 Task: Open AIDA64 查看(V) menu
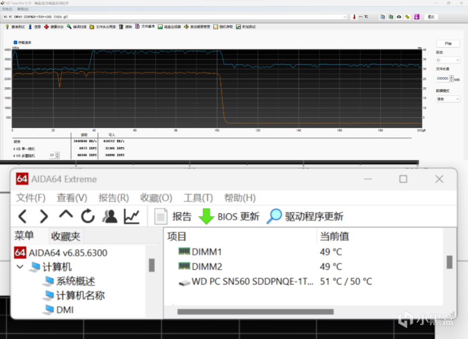72,198
